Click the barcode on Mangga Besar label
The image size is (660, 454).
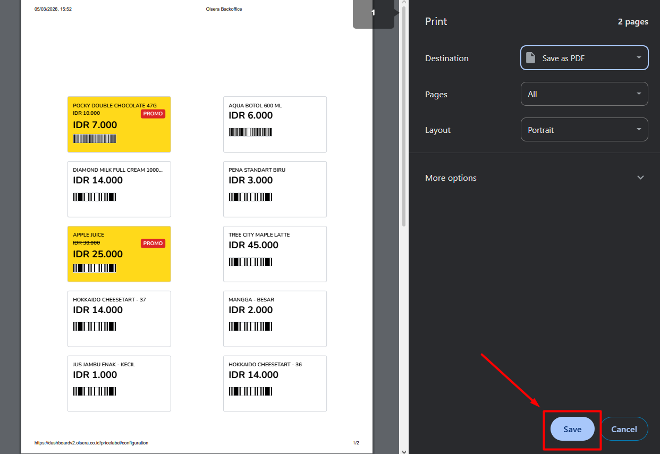(x=250, y=326)
